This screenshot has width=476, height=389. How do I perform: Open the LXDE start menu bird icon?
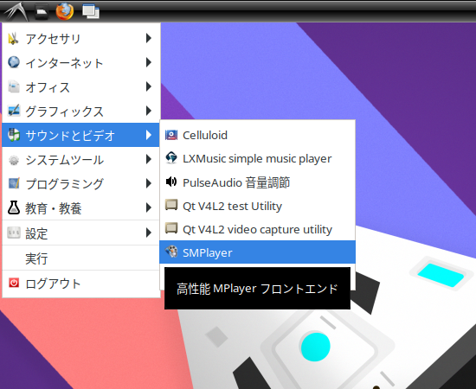pyautogui.click(x=16, y=12)
